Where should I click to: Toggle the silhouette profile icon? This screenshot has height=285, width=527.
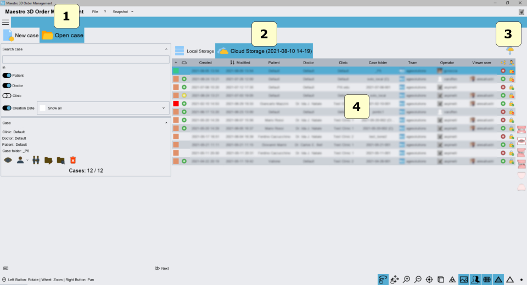click(475, 280)
